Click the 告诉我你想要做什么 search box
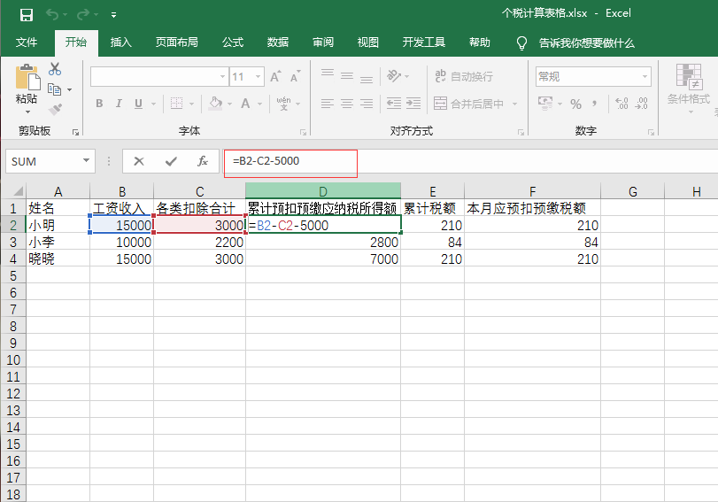Screen dimensions: 718x502 click(586, 43)
